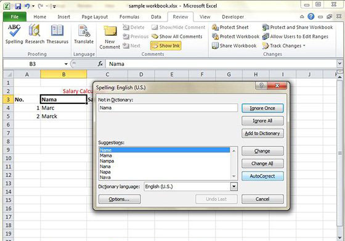Go to Previous comment
The height and width of the screenshot is (241, 345).
tap(136, 36)
